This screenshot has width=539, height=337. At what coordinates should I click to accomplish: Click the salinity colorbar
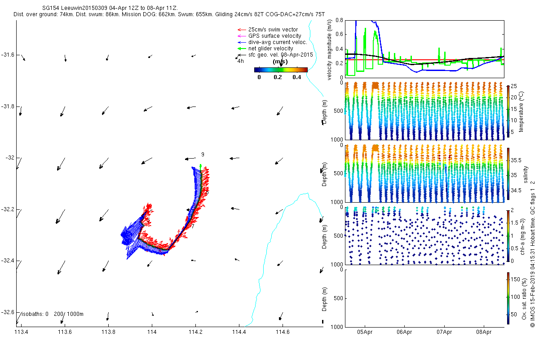[x=508, y=175]
